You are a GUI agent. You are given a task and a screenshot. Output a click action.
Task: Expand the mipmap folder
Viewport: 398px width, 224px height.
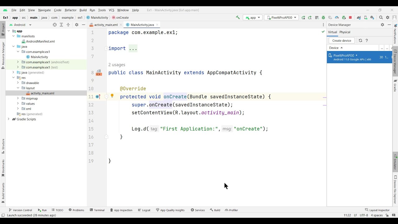(18, 98)
